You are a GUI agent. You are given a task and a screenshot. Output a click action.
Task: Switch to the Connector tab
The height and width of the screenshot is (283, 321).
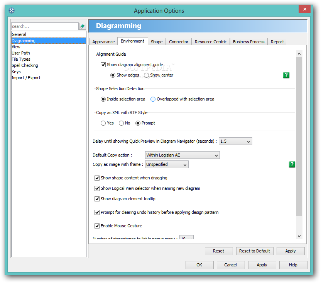click(x=179, y=42)
